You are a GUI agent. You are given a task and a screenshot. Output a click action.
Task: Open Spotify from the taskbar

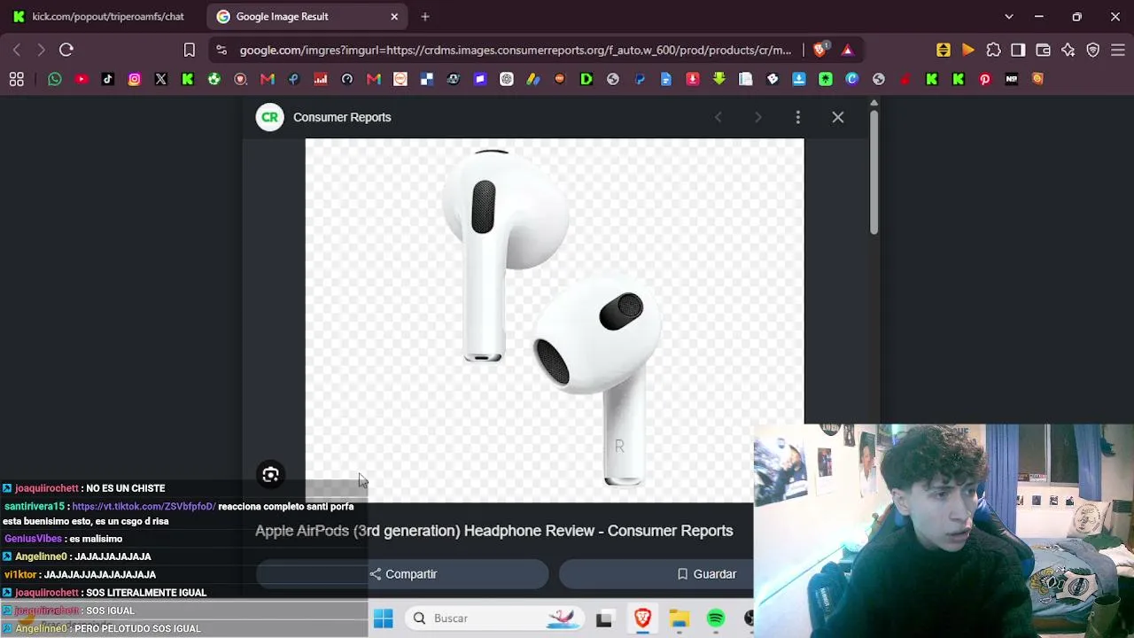[716, 619]
